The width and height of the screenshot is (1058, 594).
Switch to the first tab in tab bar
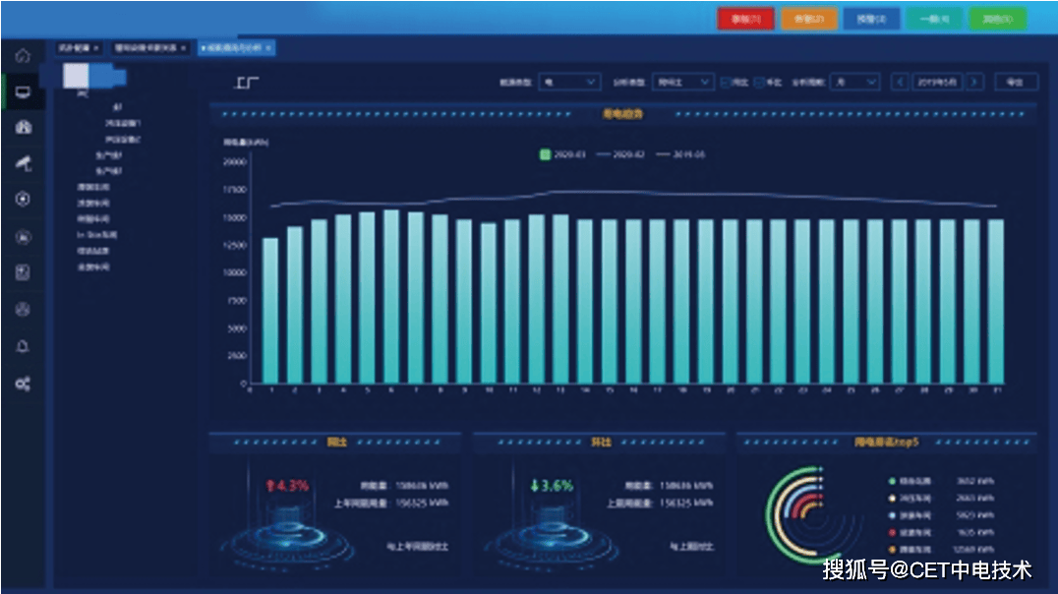pos(75,47)
